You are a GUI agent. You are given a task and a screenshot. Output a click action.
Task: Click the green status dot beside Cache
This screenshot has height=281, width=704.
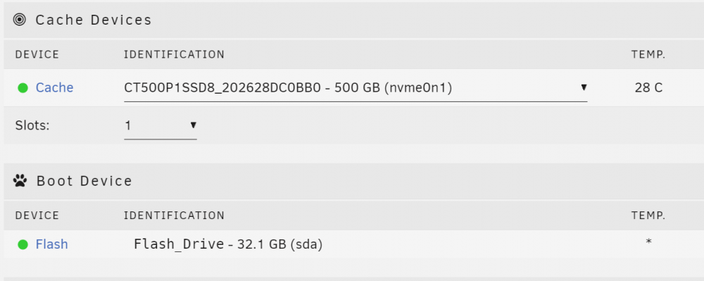23,88
